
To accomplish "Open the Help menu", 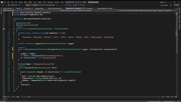I will click(x=62, y=2).
